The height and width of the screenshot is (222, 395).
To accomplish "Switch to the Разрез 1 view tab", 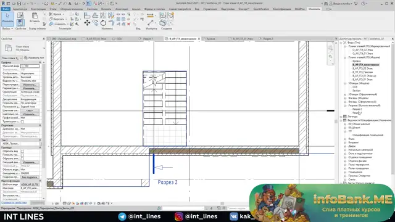I will [148, 39].
